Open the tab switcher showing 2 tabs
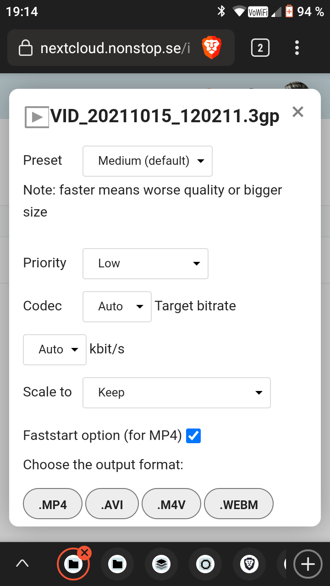The width and height of the screenshot is (330, 586). (x=260, y=48)
